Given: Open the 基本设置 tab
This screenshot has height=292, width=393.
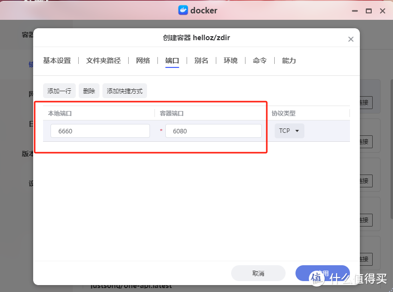Looking at the screenshot, I should (x=57, y=60).
